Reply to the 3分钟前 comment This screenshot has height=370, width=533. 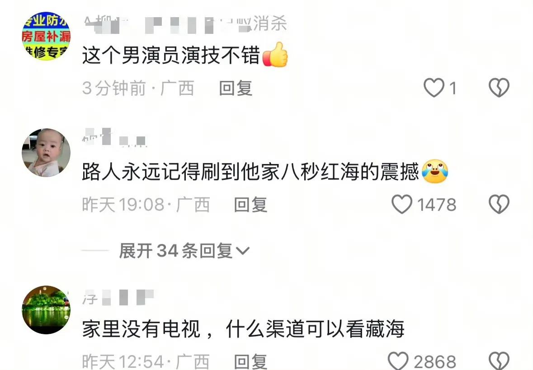[x=236, y=88]
